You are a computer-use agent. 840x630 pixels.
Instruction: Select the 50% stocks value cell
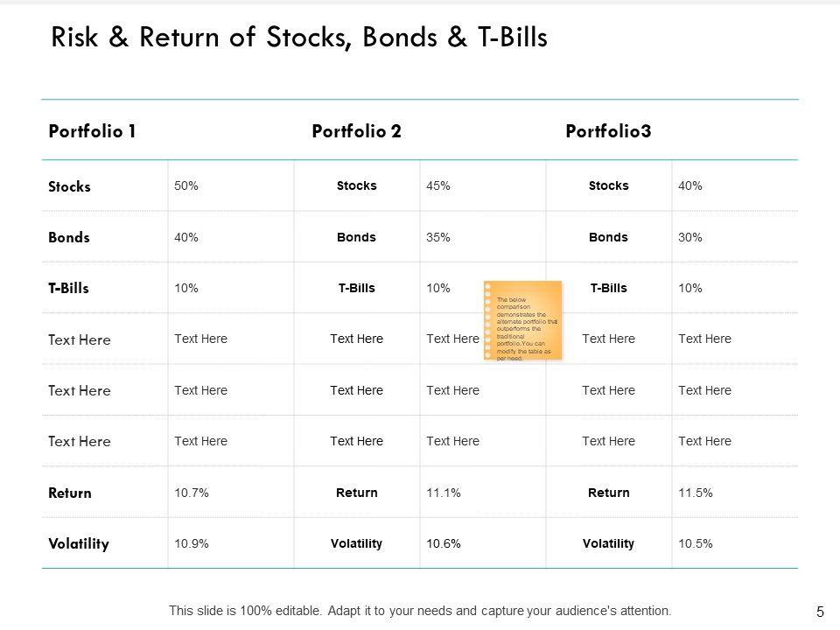pyautogui.click(x=186, y=185)
